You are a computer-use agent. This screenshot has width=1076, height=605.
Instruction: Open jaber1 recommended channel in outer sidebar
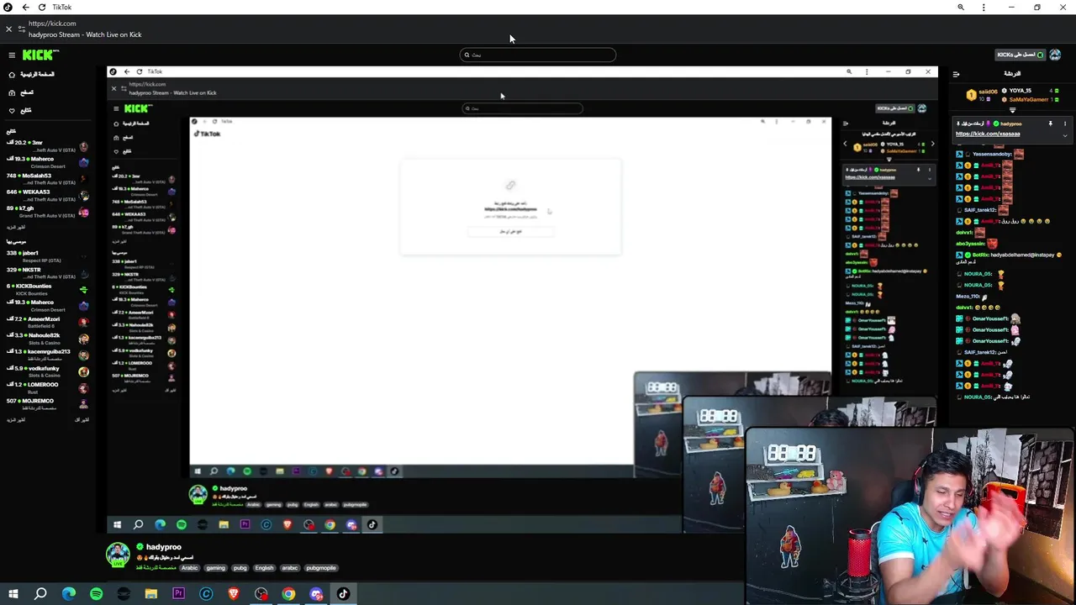pyautogui.click(x=47, y=256)
